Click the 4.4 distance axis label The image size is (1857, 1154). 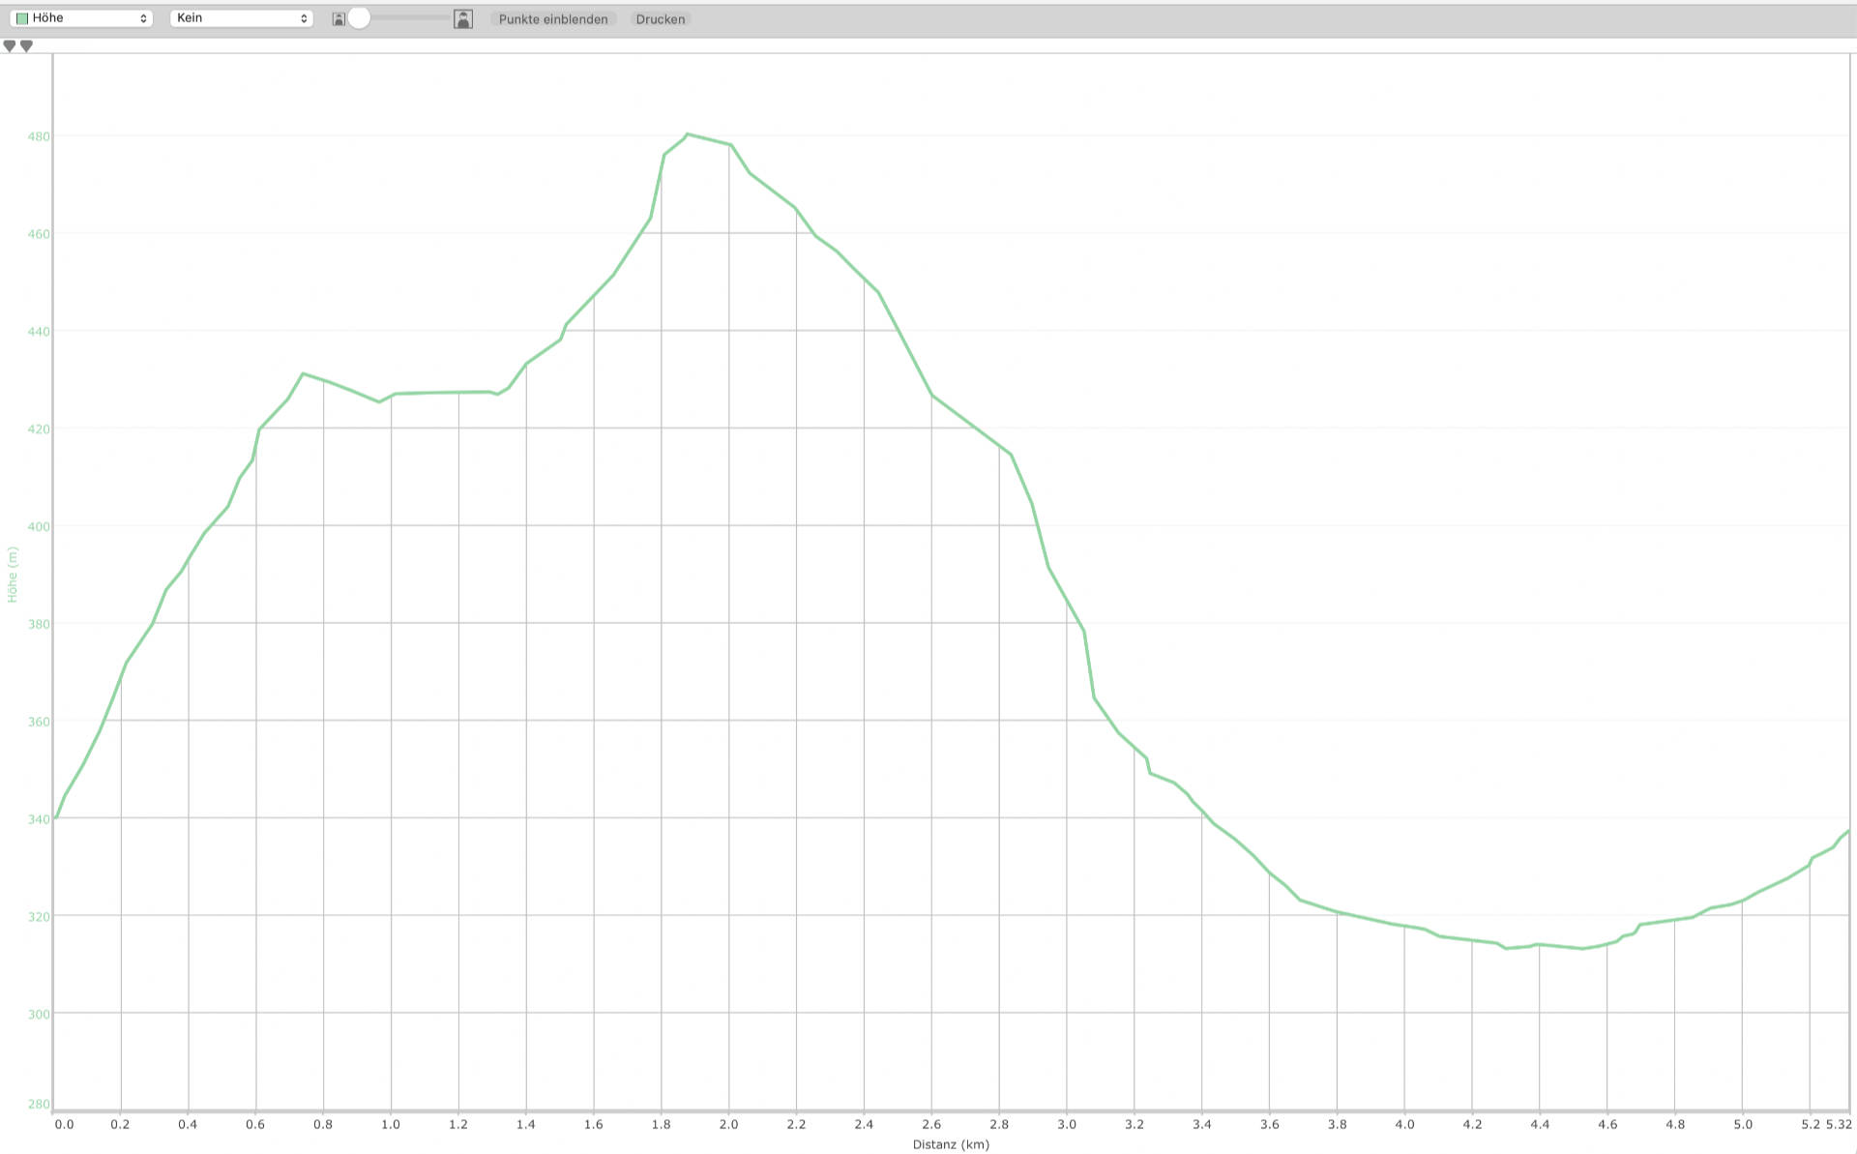click(1540, 1124)
